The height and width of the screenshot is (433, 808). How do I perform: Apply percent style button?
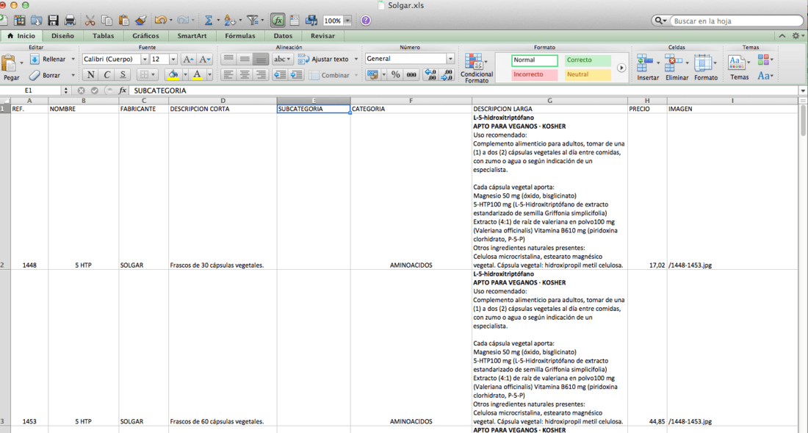[x=395, y=75]
